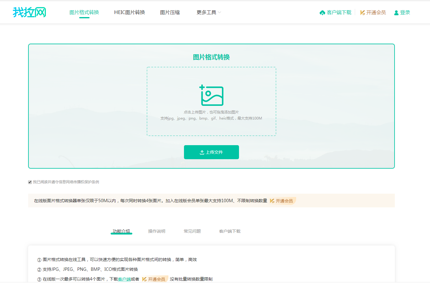Switch to the 常见问题 tab
The width and height of the screenshot is (430, 283).
tap(192, 231)
